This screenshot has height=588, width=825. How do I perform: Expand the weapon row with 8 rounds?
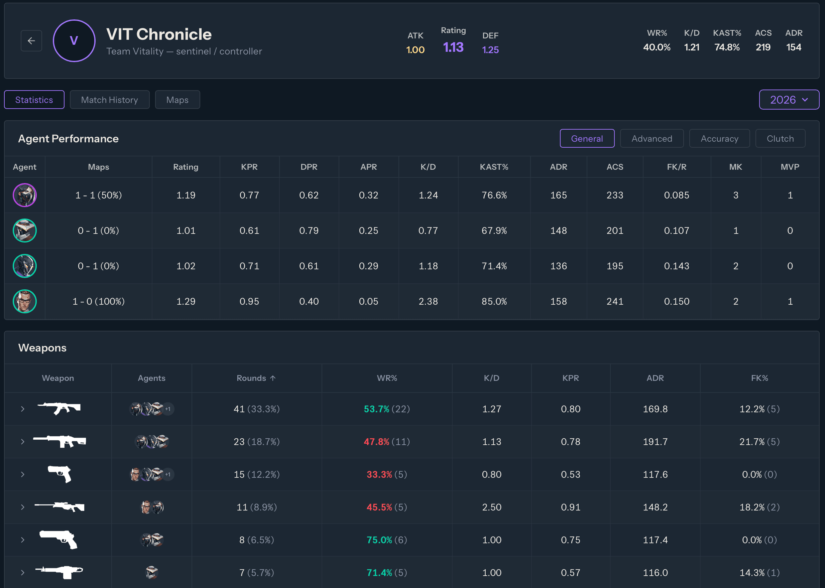click(22, 540)
